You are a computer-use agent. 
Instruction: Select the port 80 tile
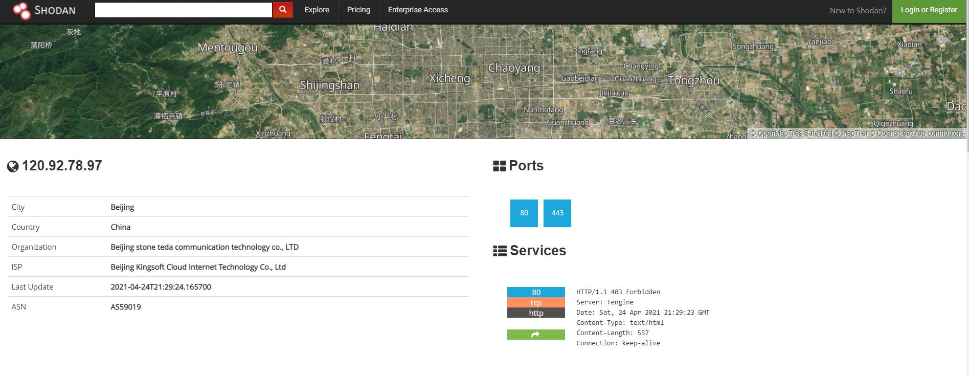point(524,213)
